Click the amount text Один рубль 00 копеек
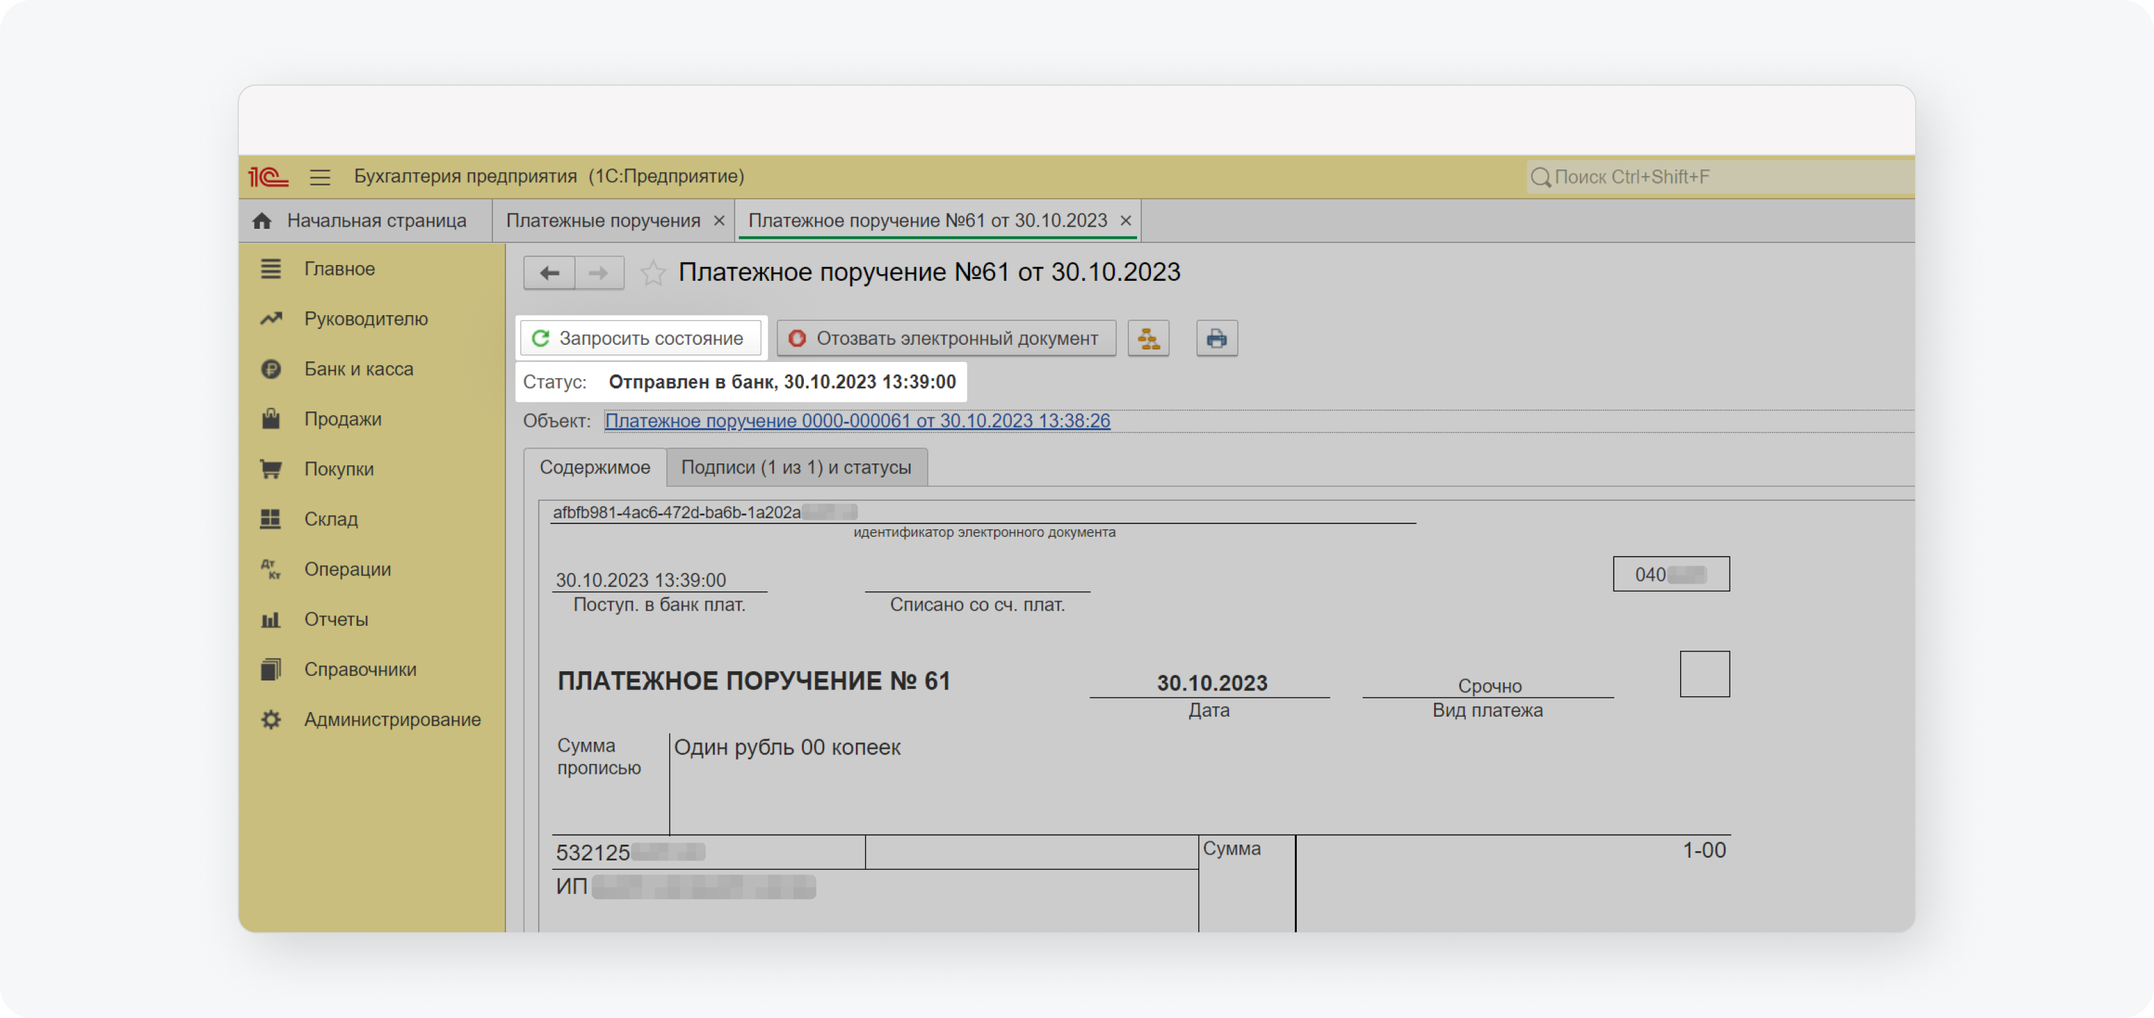The width and height of the screenshot is (2154, 1018). (787, 748)
